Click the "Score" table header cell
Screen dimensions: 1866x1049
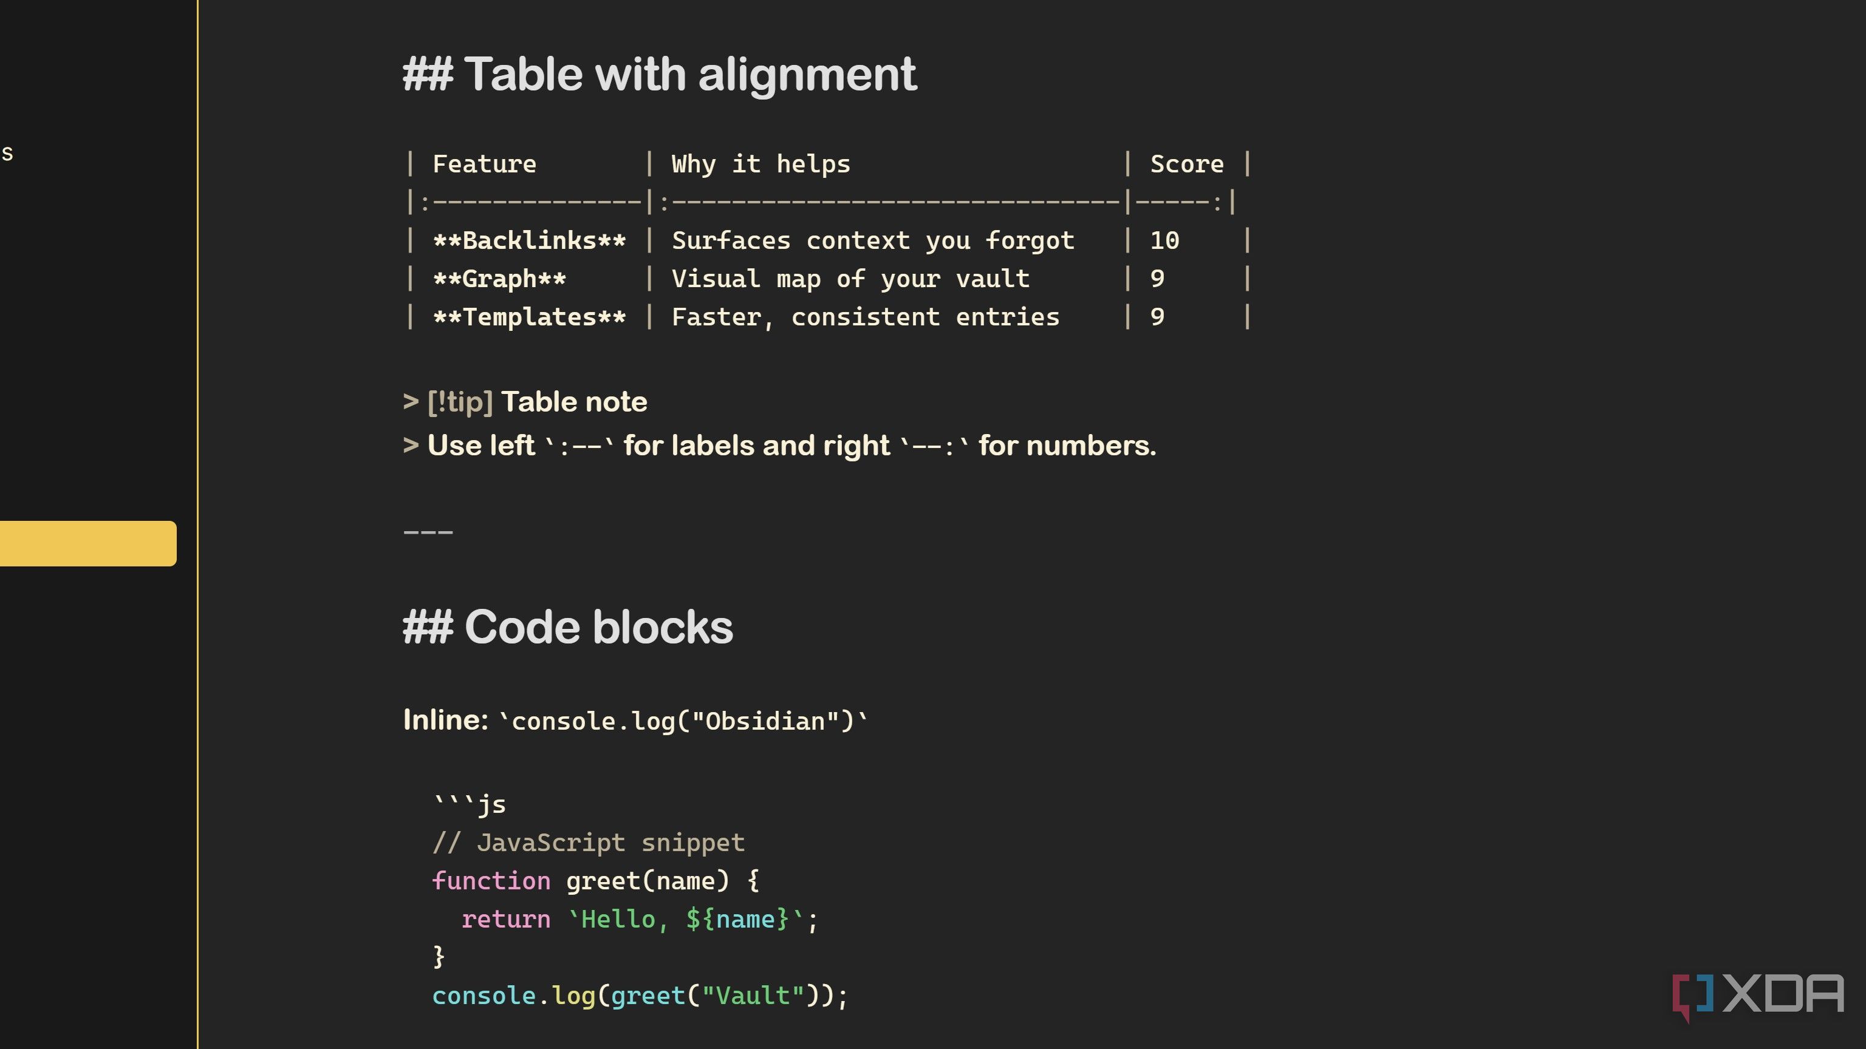(x=1186, y=165)
